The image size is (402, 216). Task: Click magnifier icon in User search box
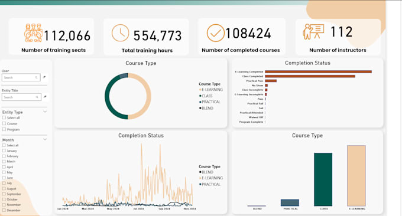click(x=36, y=77)
